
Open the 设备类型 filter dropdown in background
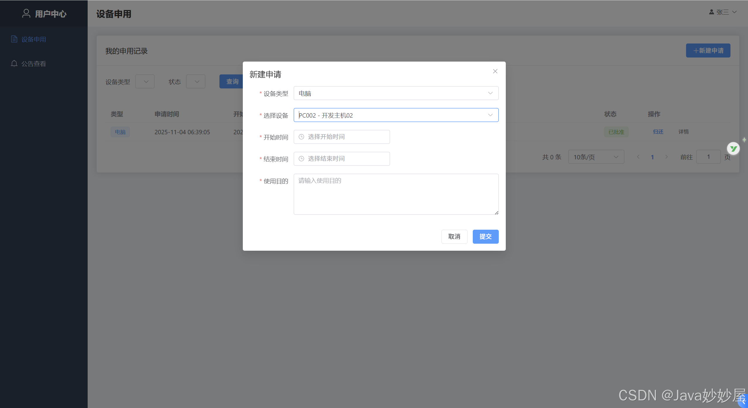point(145,82)
